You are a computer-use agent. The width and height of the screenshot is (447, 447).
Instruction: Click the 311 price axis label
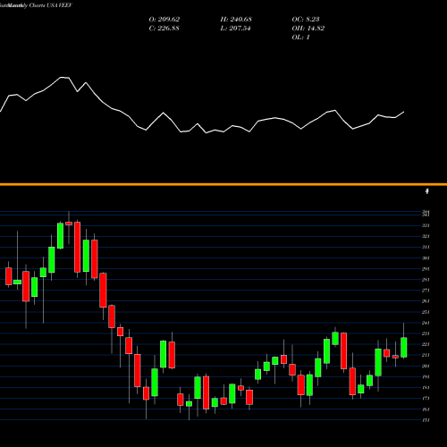tap(426, 247)
